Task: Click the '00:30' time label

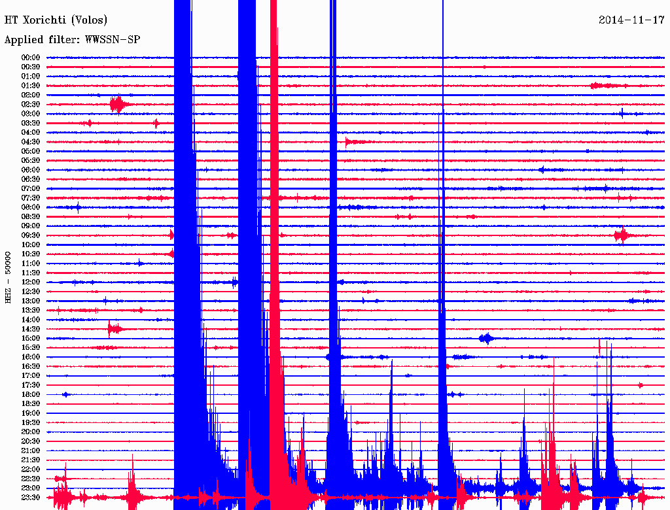Action: click(x=31, y=67)
